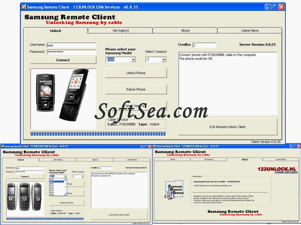Open the About tab in top window
This screenshot has height=225, width=301.
(185, 30)
